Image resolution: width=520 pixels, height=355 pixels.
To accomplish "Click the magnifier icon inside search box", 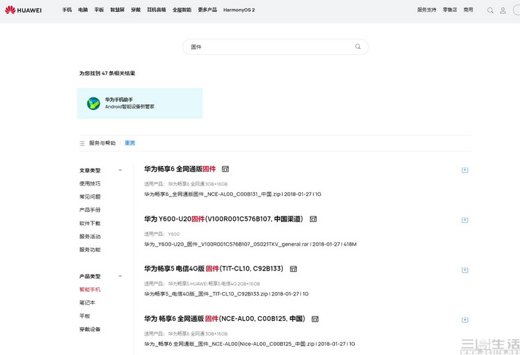I will 358,46.
